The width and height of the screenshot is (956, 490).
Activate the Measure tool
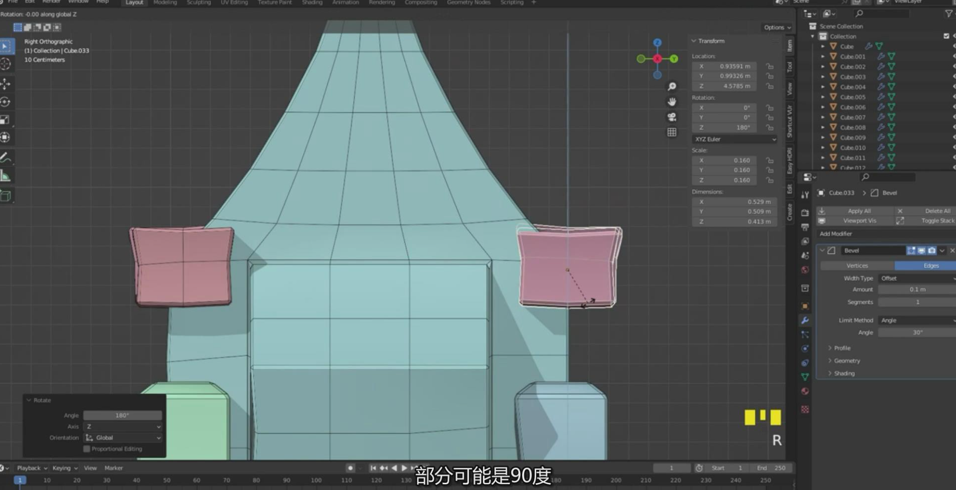pyautogui.click(x=6, y=176)
